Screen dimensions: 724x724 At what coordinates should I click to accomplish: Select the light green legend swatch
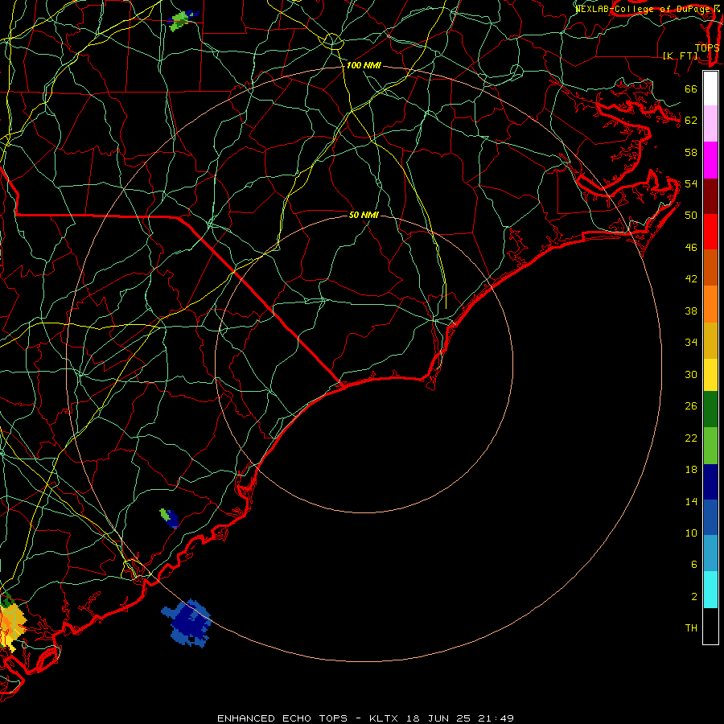click(710, 446)
